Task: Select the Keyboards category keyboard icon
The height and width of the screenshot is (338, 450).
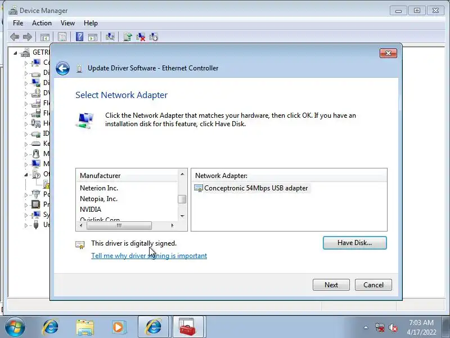Action: (x=36, y=144)
